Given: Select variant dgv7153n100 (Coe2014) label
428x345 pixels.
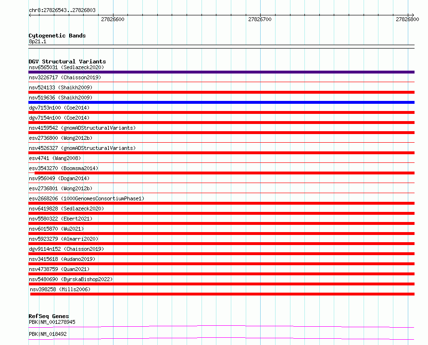Looking at the screenshot, I should click(59, 108).
